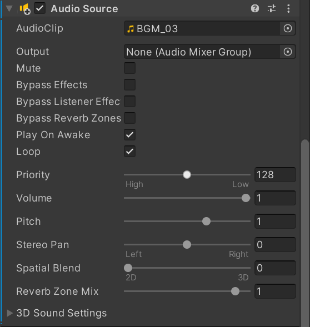Click the BGM_03 music note clip icon
The image size is (310, 327).
point(131,29)
